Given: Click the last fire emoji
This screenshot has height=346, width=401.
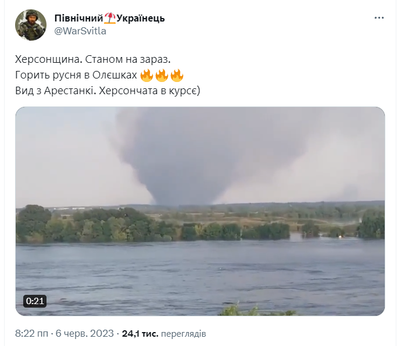Looking at the screenshot, I should coord(177,75).
